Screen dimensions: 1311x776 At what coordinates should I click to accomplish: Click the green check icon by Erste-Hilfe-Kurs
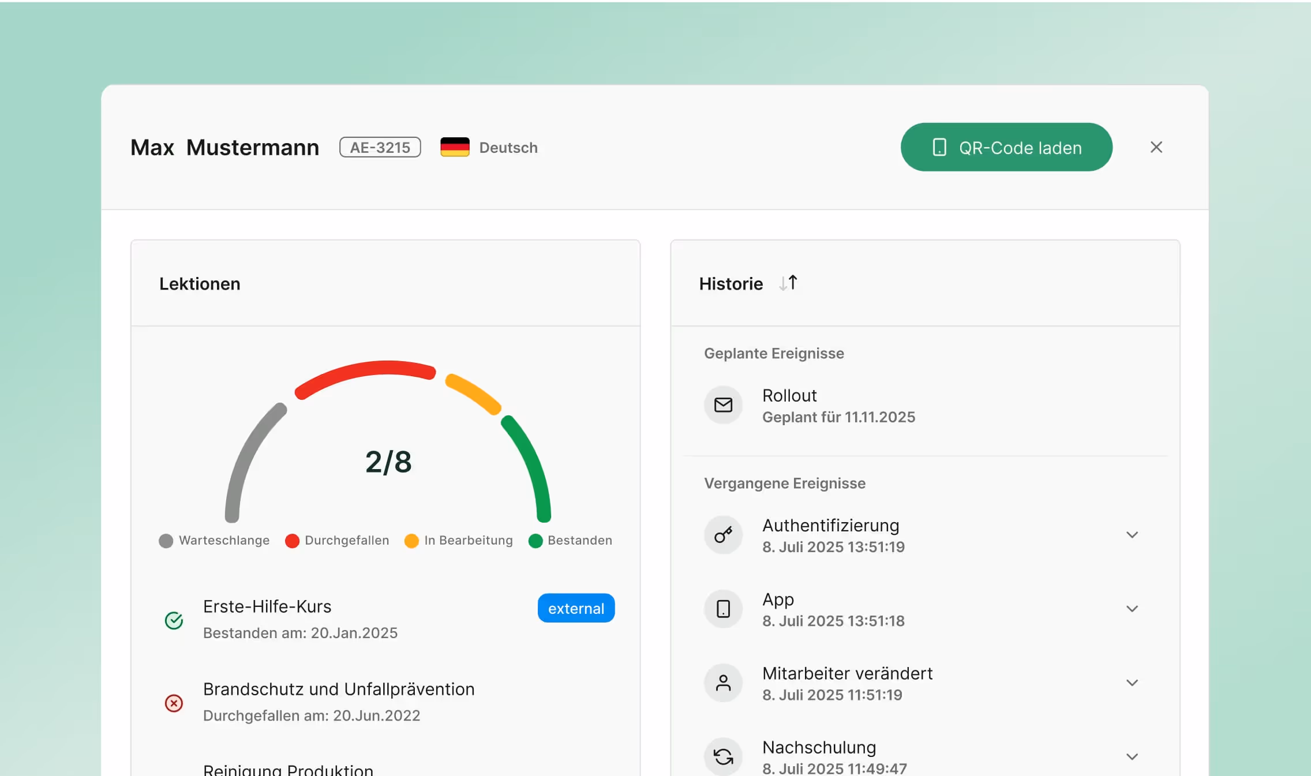[x=174, y=620]
